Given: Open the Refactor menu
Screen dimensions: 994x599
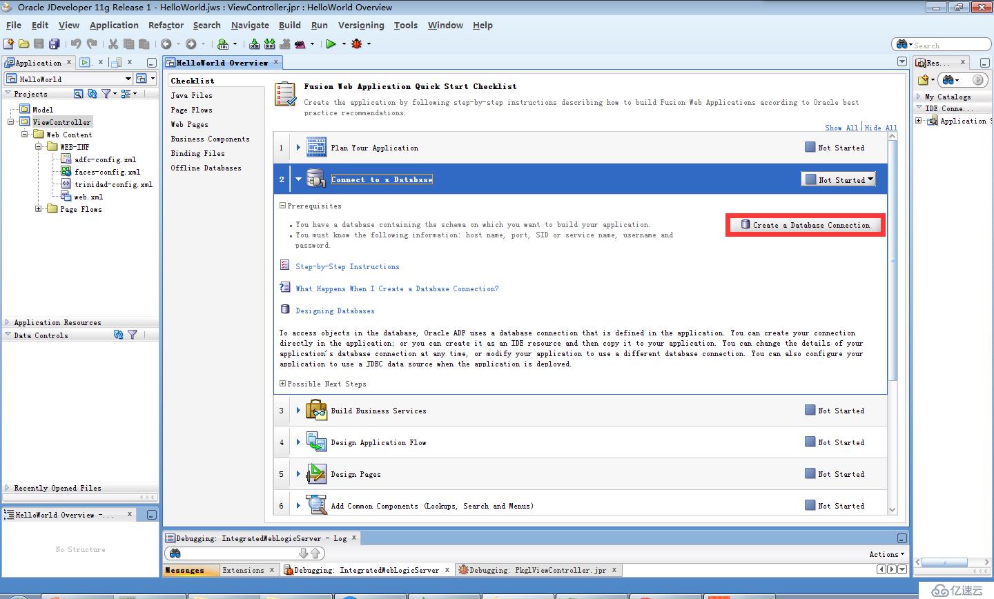Looking at the screenshot, I should [x=166, y=26].
